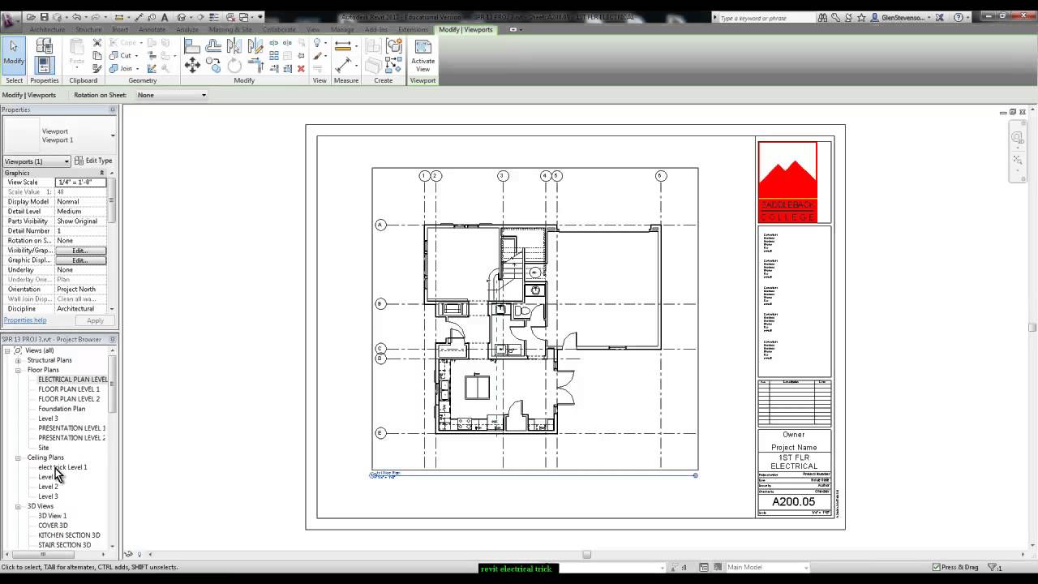Click the A200.05 sheet number in title block
The height and width of the screenshot is (584, 1038).
(793, 502)
